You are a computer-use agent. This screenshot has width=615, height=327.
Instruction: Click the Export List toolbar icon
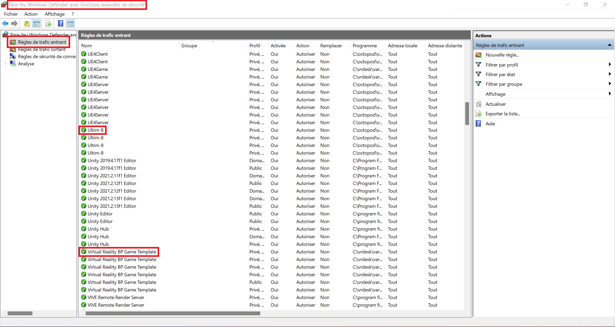pos(48,23)
